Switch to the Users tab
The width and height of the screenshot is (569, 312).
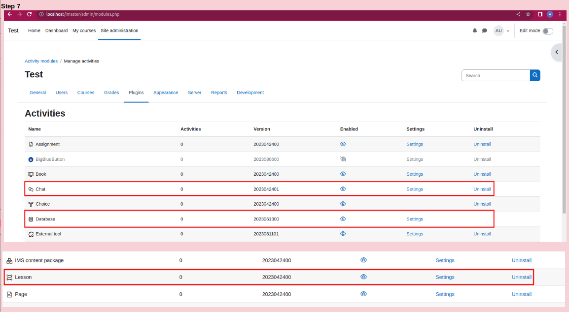point(62,93)
